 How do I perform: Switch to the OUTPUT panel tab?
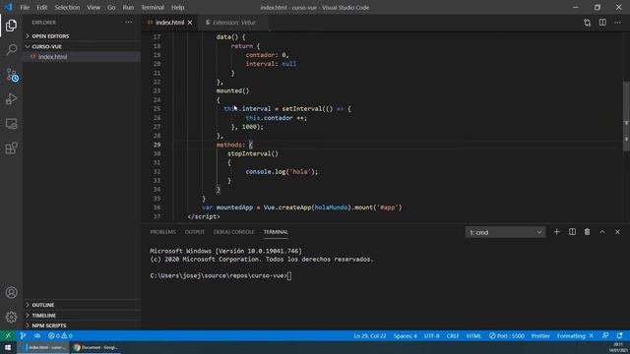coord(195,232)
